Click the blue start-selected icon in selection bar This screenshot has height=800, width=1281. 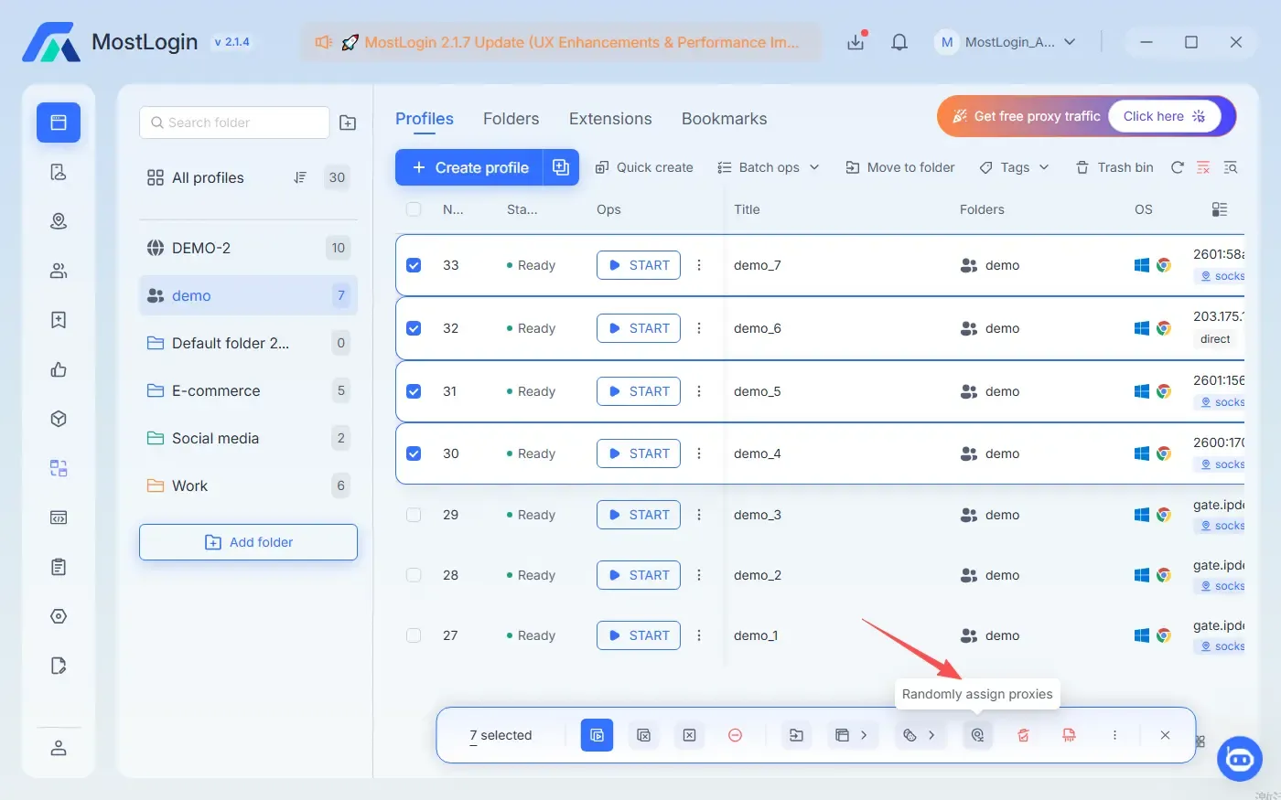coord(597,735)
